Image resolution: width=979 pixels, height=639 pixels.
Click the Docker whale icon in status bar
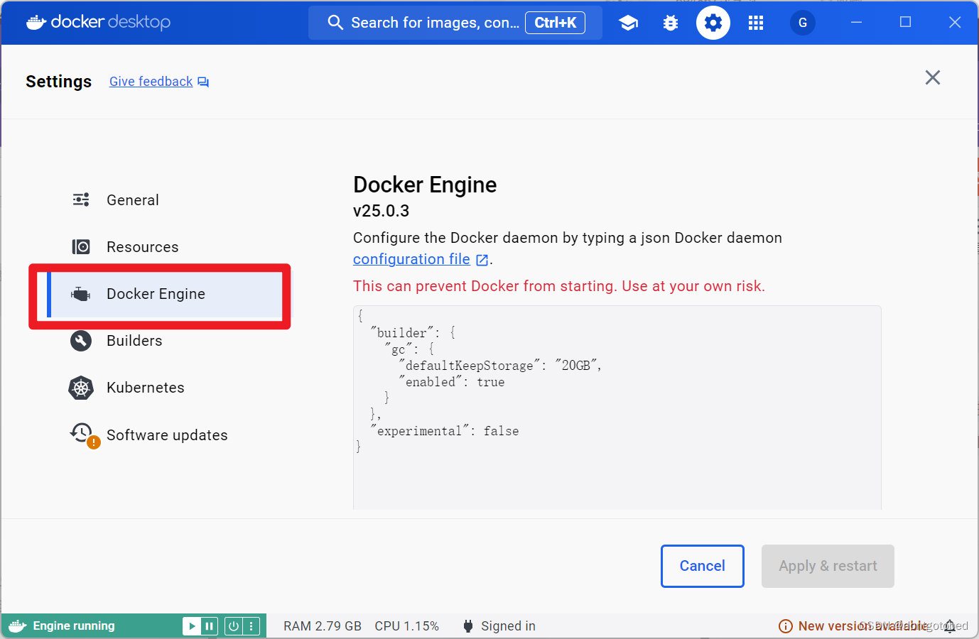click(16, 626)
